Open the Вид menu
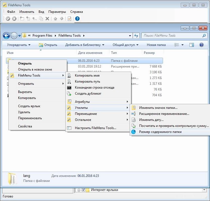This screenshot has height=201, width=210. click(x=41, y=12)
